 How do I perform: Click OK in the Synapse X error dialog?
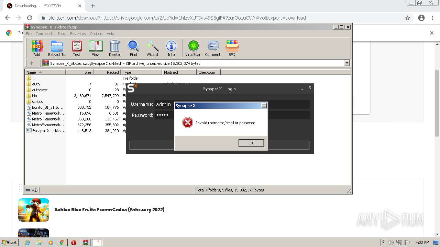251,143
